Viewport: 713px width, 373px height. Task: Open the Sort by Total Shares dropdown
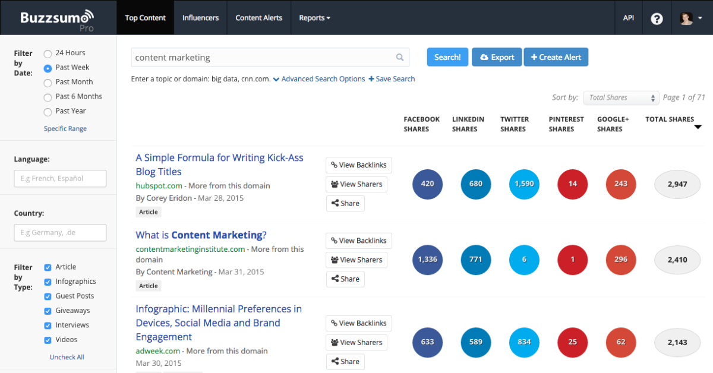tap(621, 98)
